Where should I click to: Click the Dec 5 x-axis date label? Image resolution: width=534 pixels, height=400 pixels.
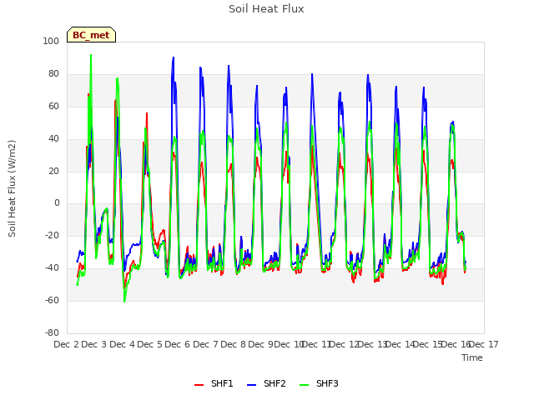(150, 344)
